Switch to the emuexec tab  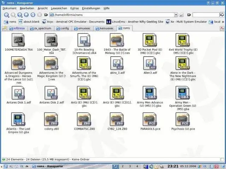point(82,29)
